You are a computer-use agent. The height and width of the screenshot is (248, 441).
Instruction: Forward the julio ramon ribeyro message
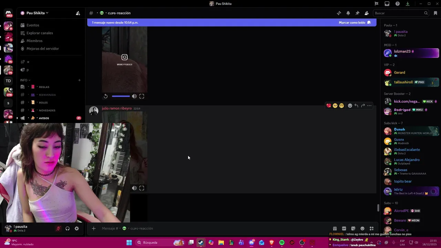click(x=363, y=106)
